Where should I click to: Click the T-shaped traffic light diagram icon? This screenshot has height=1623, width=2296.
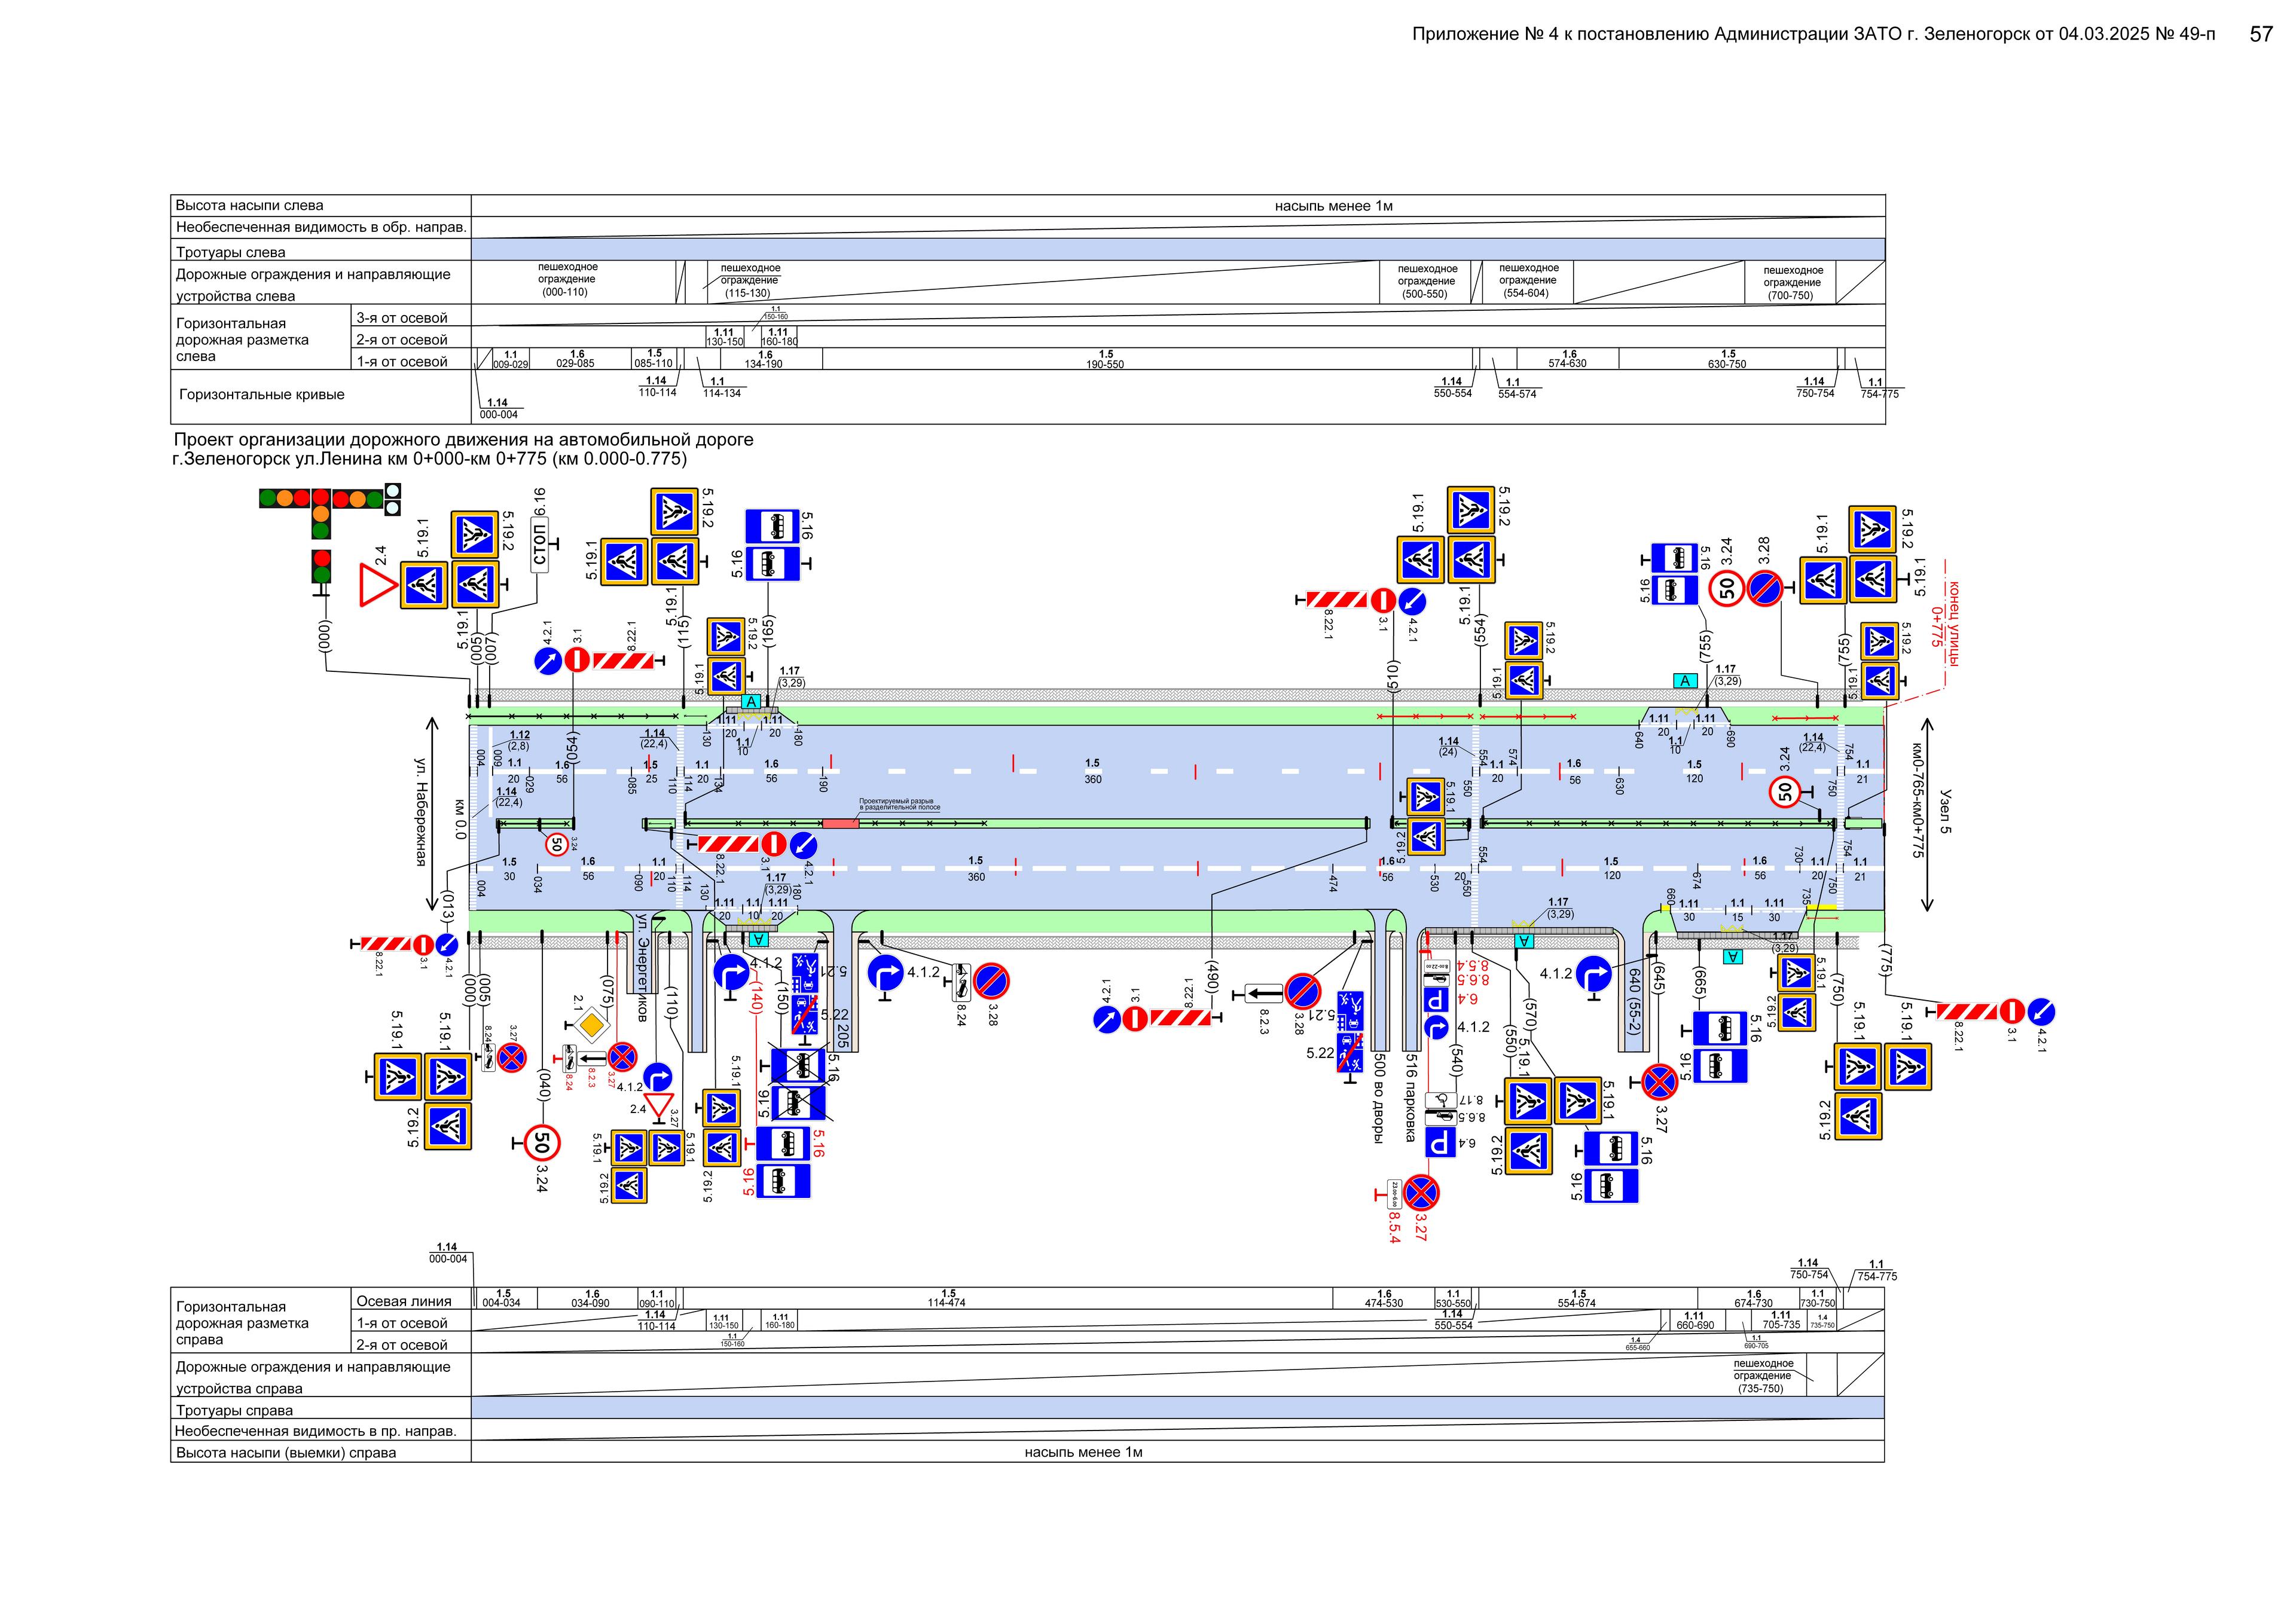click(321, 510)
